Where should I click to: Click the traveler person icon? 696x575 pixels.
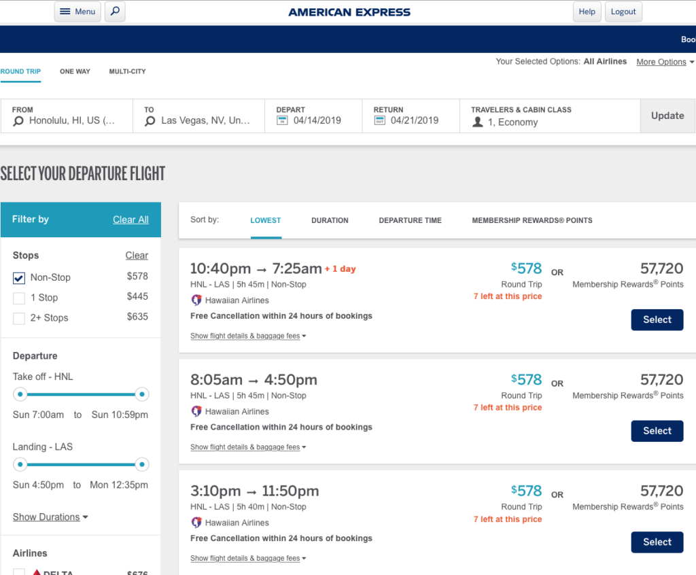[478, 122]
